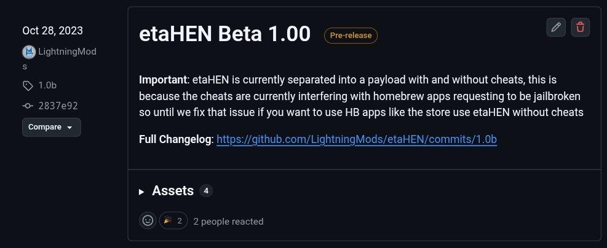Click the tag icon beside 1.0b
Image resolution: width=607 pixels, height=248 pixels.
[x=28, y=85]
